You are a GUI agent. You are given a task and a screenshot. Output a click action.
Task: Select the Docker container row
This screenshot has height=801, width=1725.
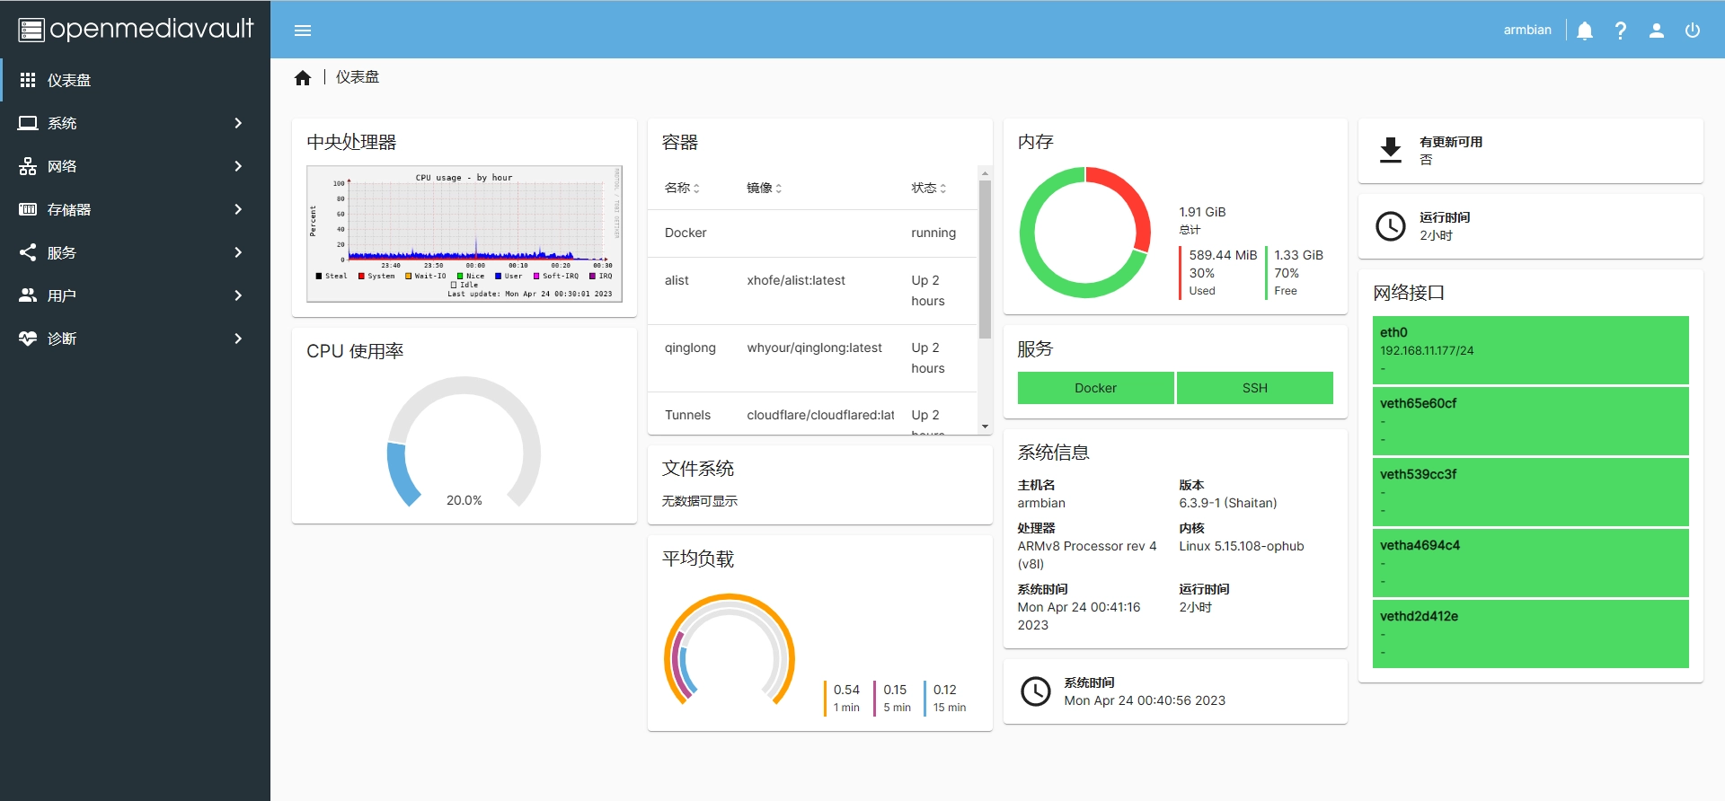click(812, 233)
